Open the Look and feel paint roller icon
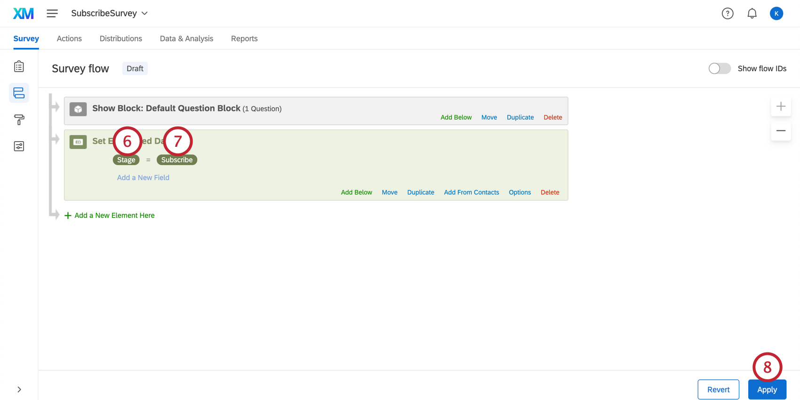Viewport: 800px width, 400px height. [x=19, y=120]
